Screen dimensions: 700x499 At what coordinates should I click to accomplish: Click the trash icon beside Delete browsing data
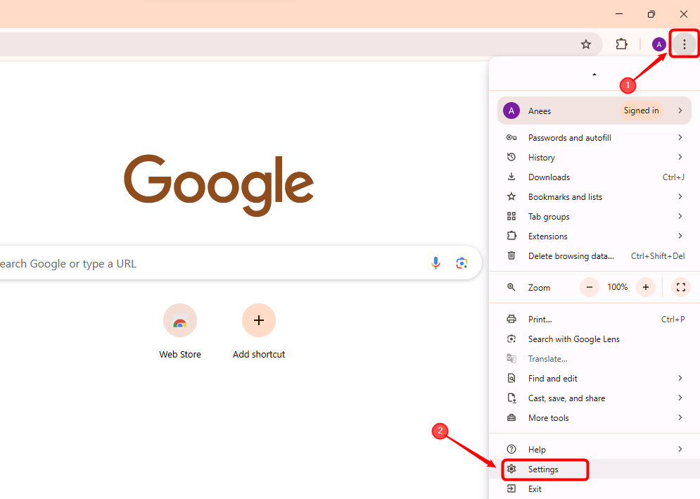[x=511, y=255]
